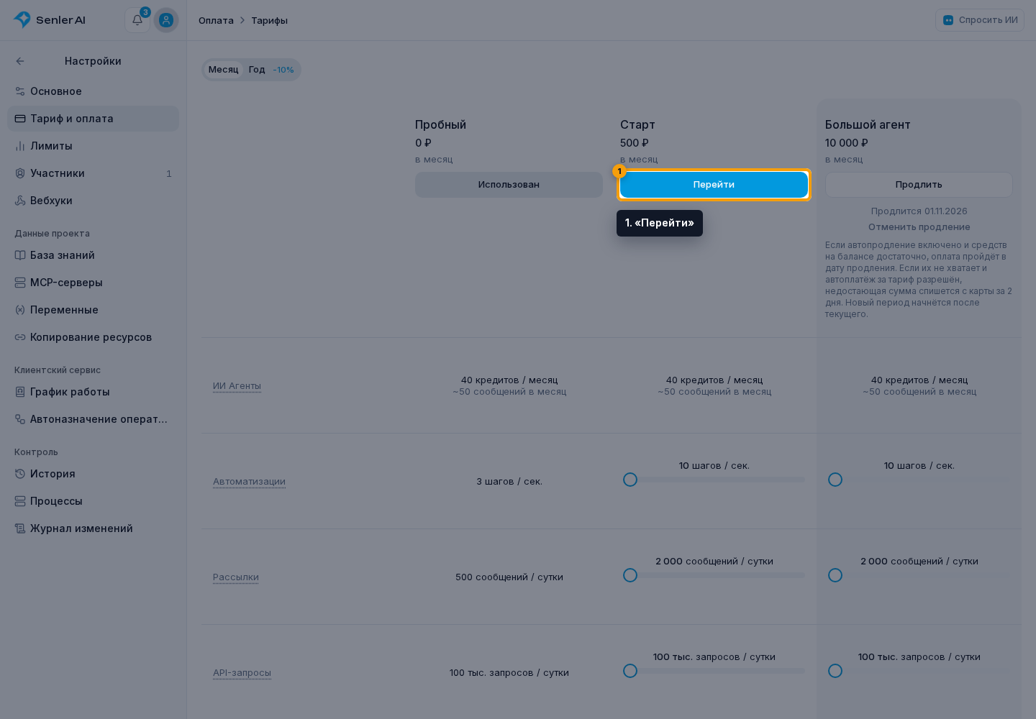1036x719 pixels.
Task: Click the Автоматизации feature link
Action: [x=249, y=482]
